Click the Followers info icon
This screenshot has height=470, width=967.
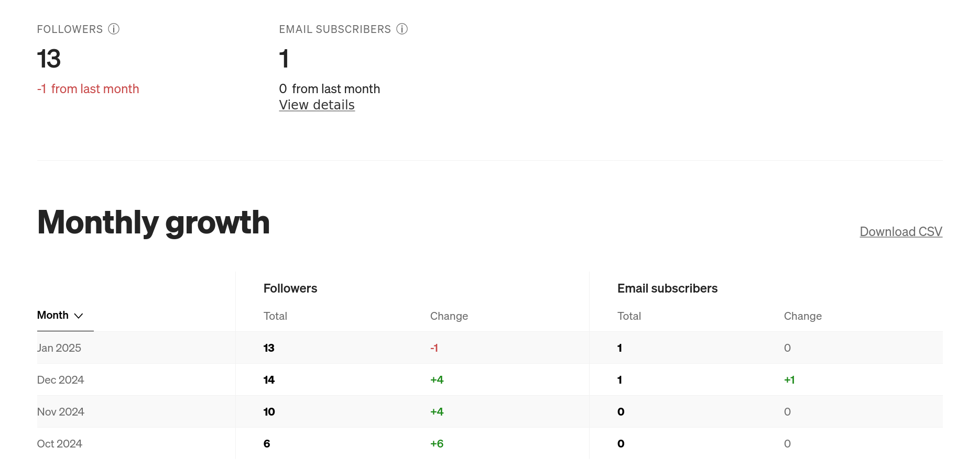(114, 29)
